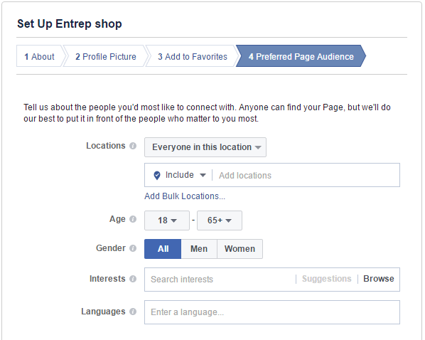
Task: Open the Everyone in this location dropdown
Action: 205,147
